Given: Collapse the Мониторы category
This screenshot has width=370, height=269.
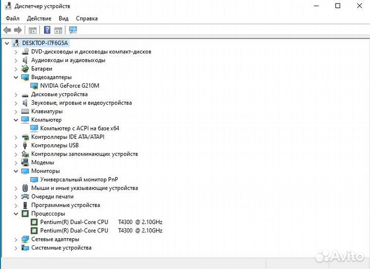Looking at the screenshot, I should pyautogui.click(x=16, y=171).
